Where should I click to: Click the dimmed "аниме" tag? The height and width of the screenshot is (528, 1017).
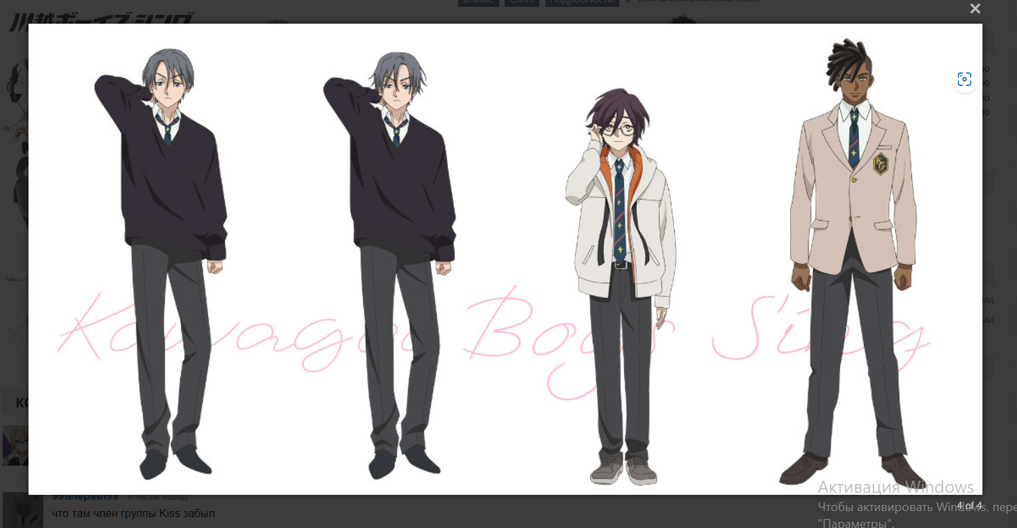click(478, 2)
